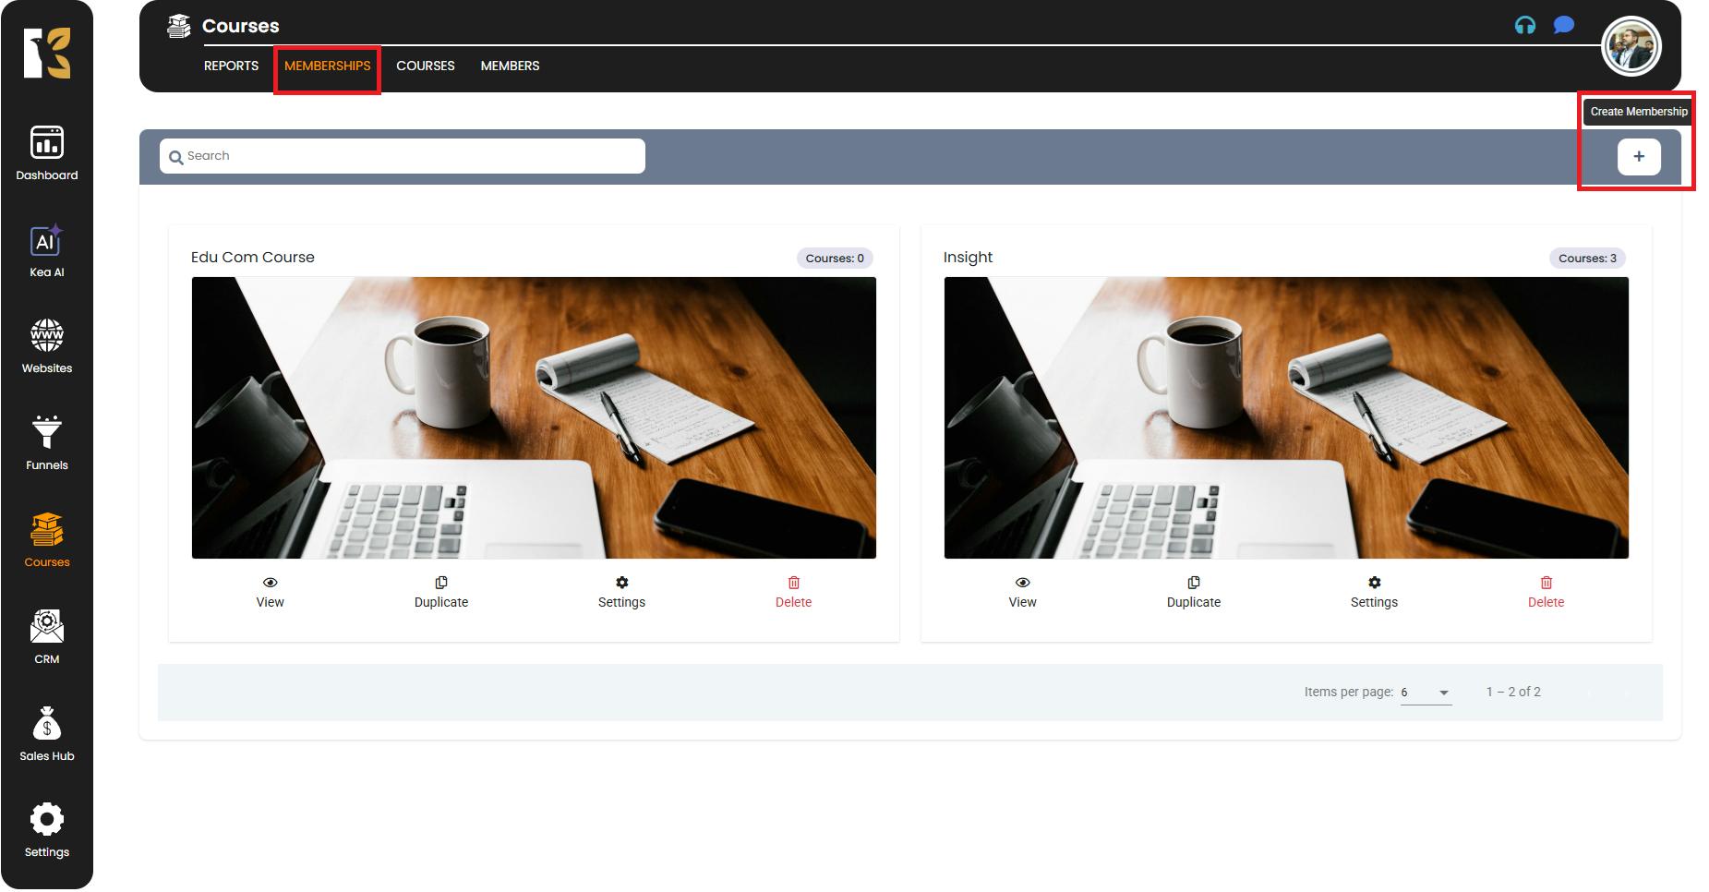Expand the Items per page dropdown
The image size is (1709, 892).
point(1426,693)
